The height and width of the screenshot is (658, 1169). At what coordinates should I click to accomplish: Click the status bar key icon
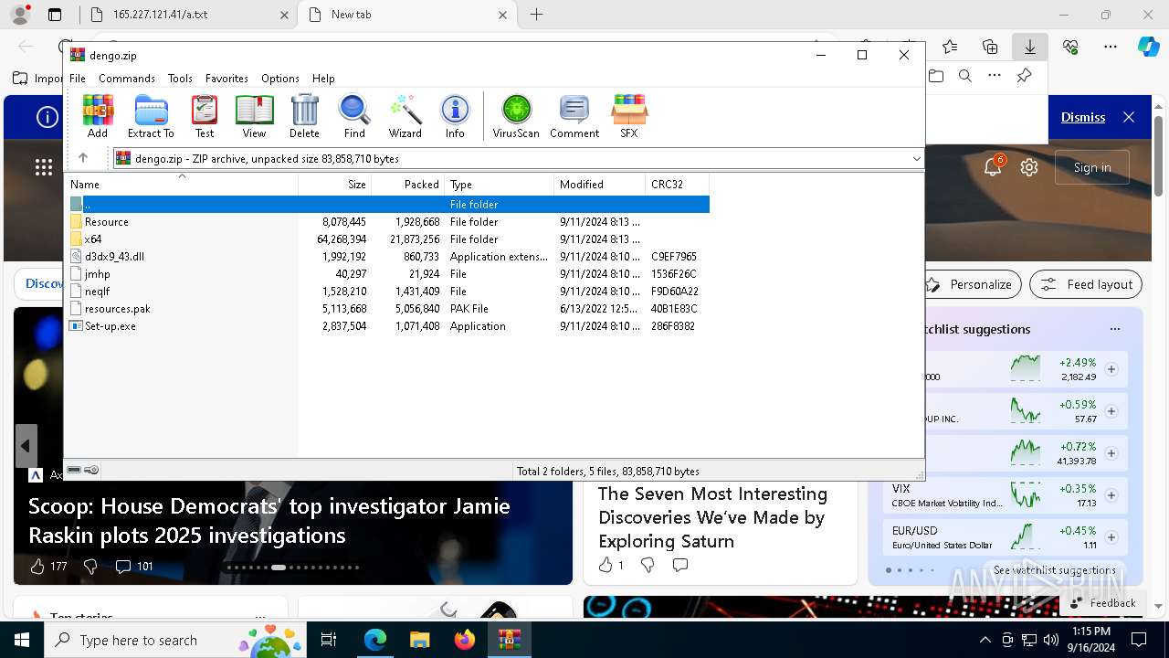[91, 470]
